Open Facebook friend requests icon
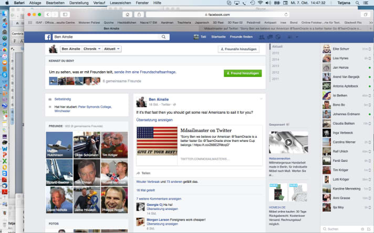Viewport: 374px width, 233px height. point(262,37)
